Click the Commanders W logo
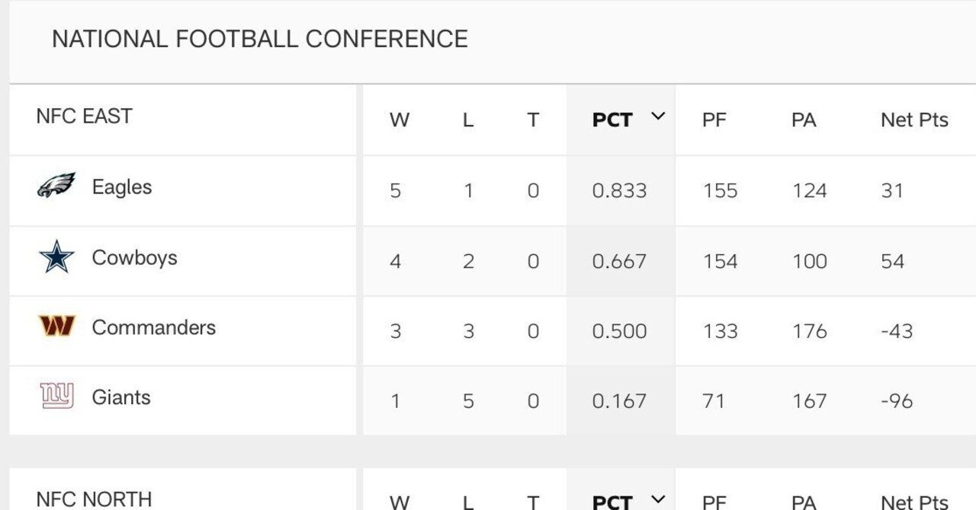The image size is (976, 510). pyautogui.click(x=56, y=327)
